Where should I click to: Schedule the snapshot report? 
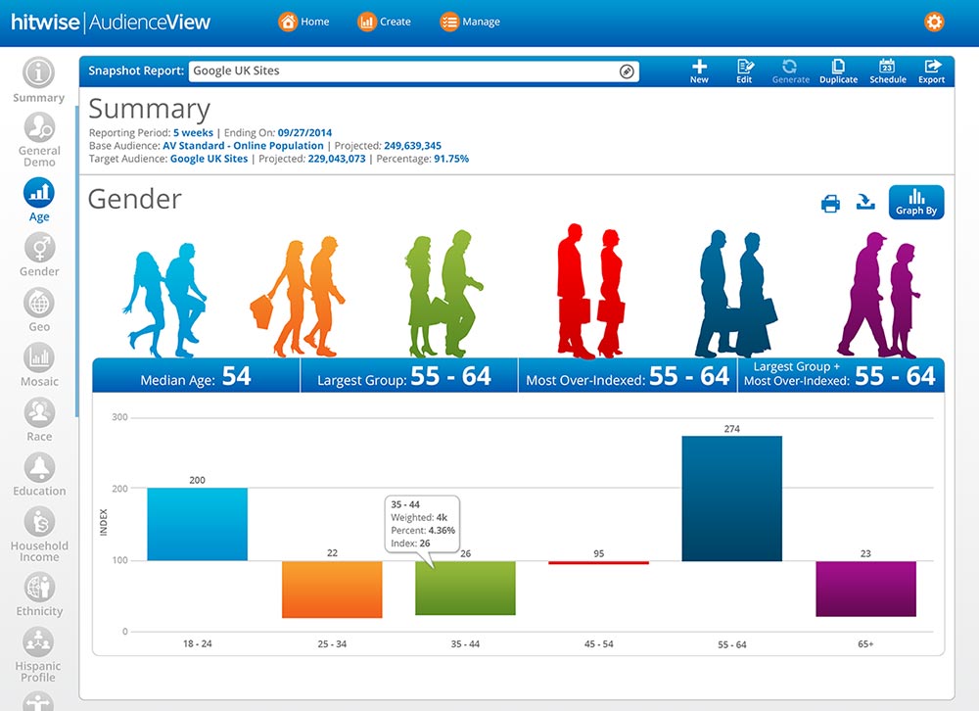[x=888, y=71]
